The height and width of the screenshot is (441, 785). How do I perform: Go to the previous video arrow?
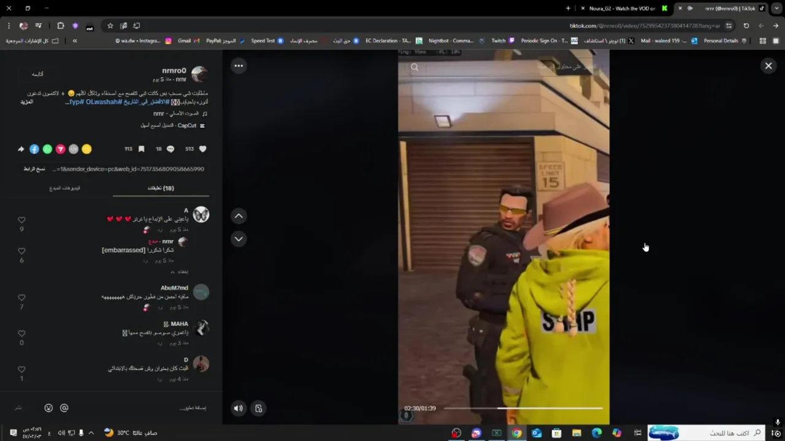[x=239, y=216]
